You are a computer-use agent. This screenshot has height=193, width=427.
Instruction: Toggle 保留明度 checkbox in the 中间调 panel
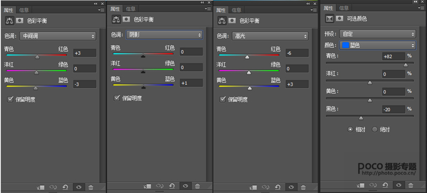coord(10,99)
